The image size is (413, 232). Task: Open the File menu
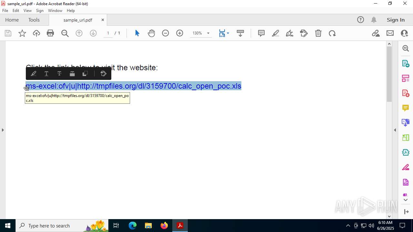(5, 11)
